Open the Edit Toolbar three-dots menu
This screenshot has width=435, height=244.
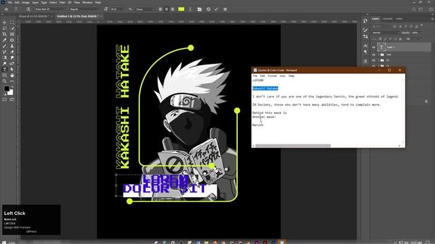pyautogui.click(x=12, y=81)
